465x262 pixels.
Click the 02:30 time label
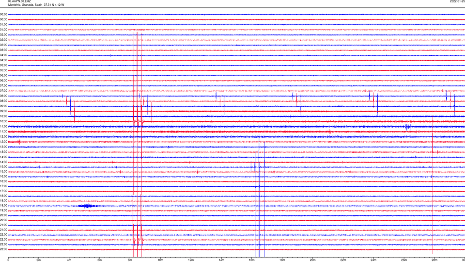tap(3, 40)
